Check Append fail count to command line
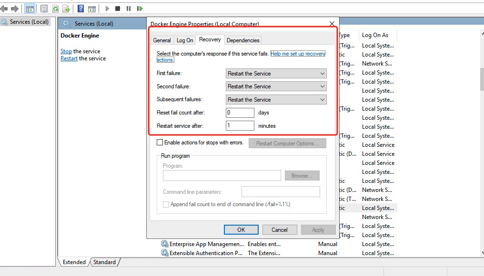This screenshot has height=276, width=484. [166, 204]
